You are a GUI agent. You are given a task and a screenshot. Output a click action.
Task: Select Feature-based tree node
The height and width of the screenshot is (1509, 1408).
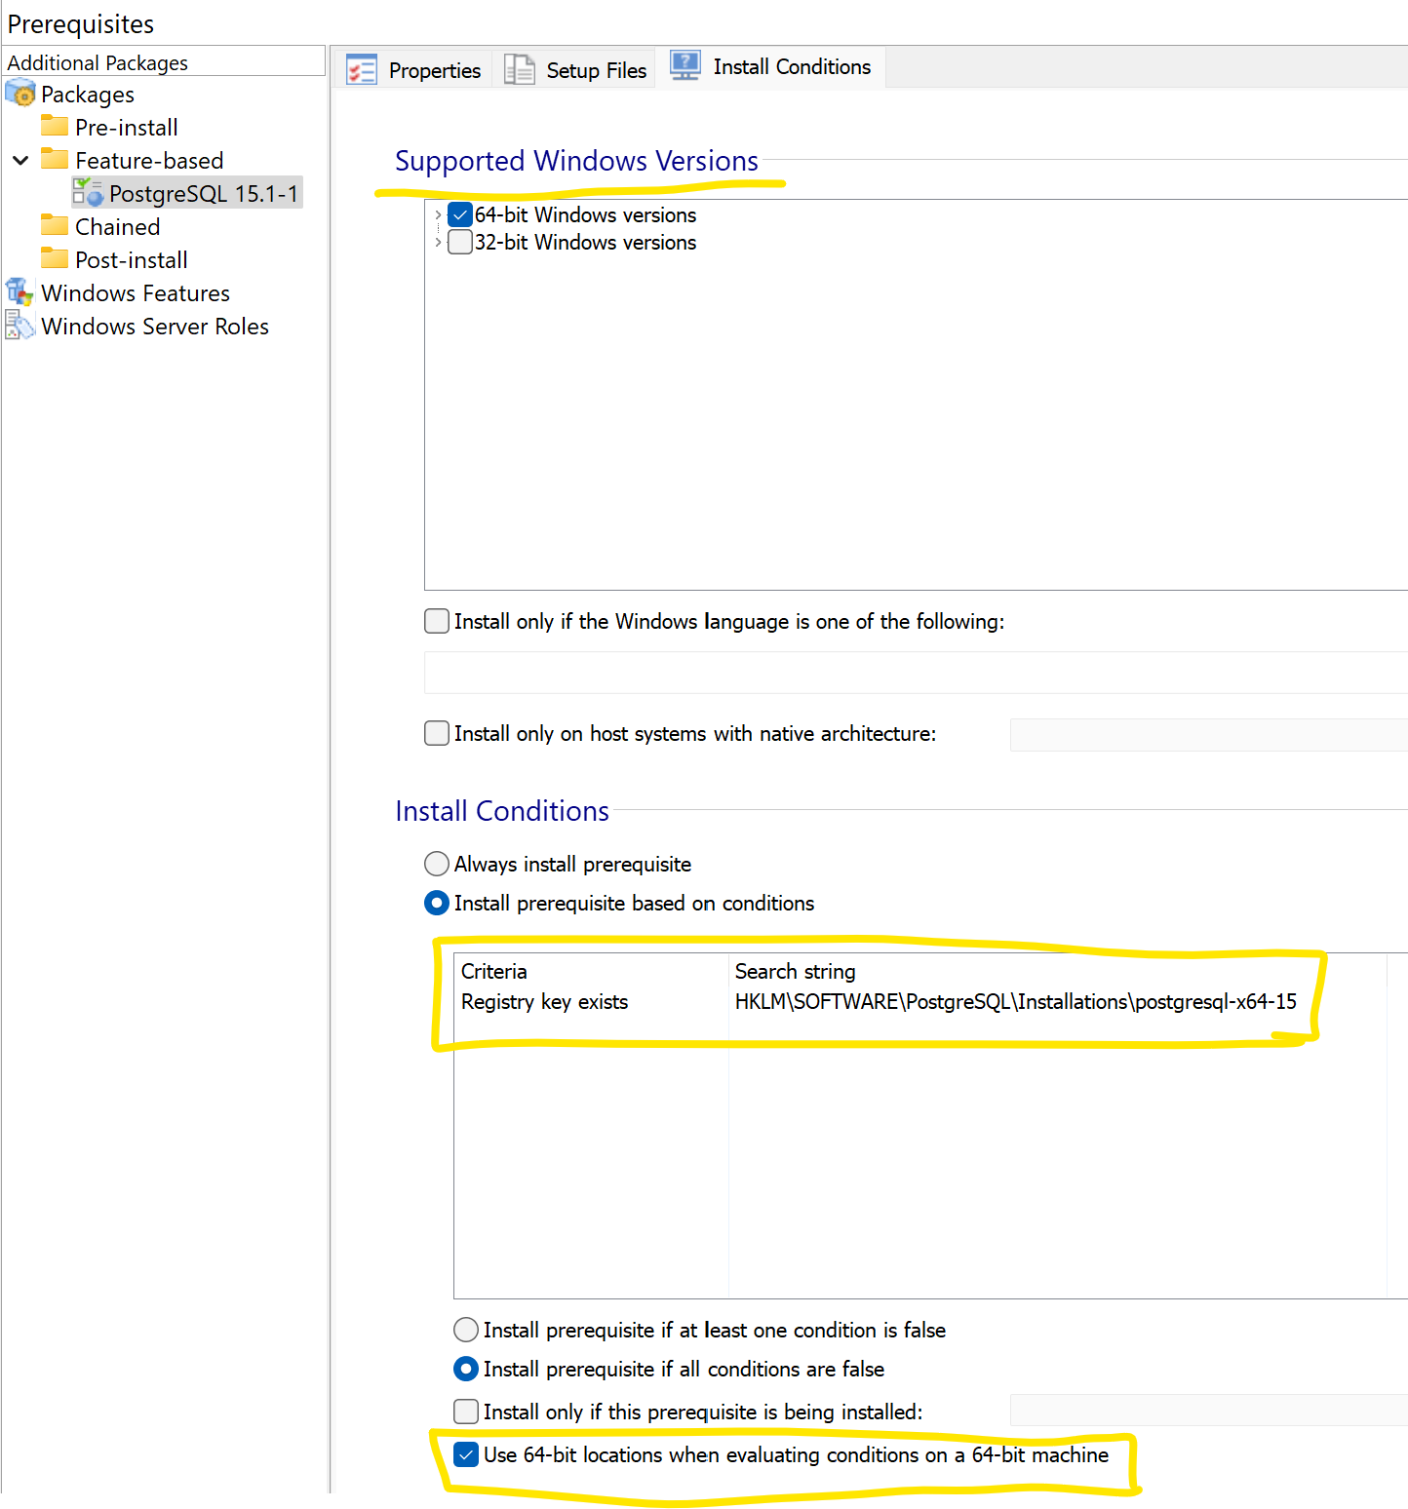(x=149, y=161)
